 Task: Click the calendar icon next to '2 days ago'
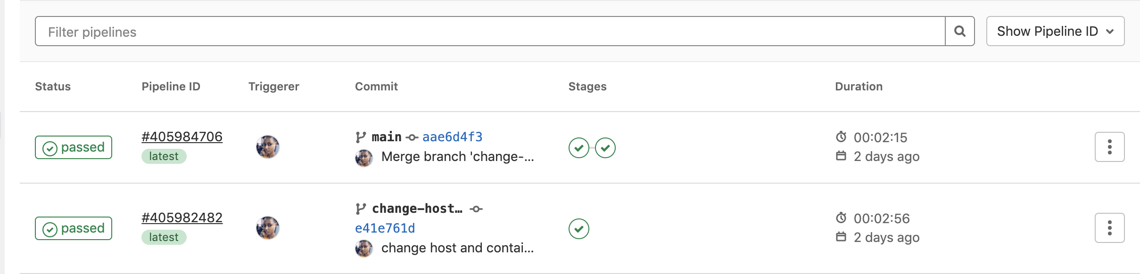click(x=842, y=157)
